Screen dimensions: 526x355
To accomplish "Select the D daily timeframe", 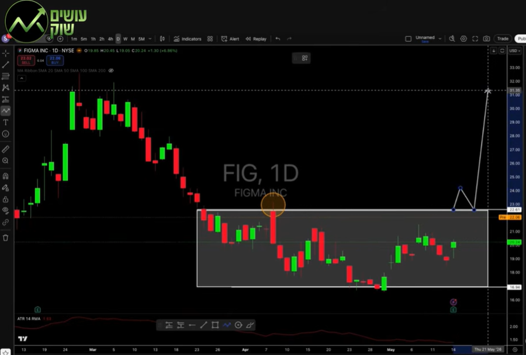I will (118, 39).
